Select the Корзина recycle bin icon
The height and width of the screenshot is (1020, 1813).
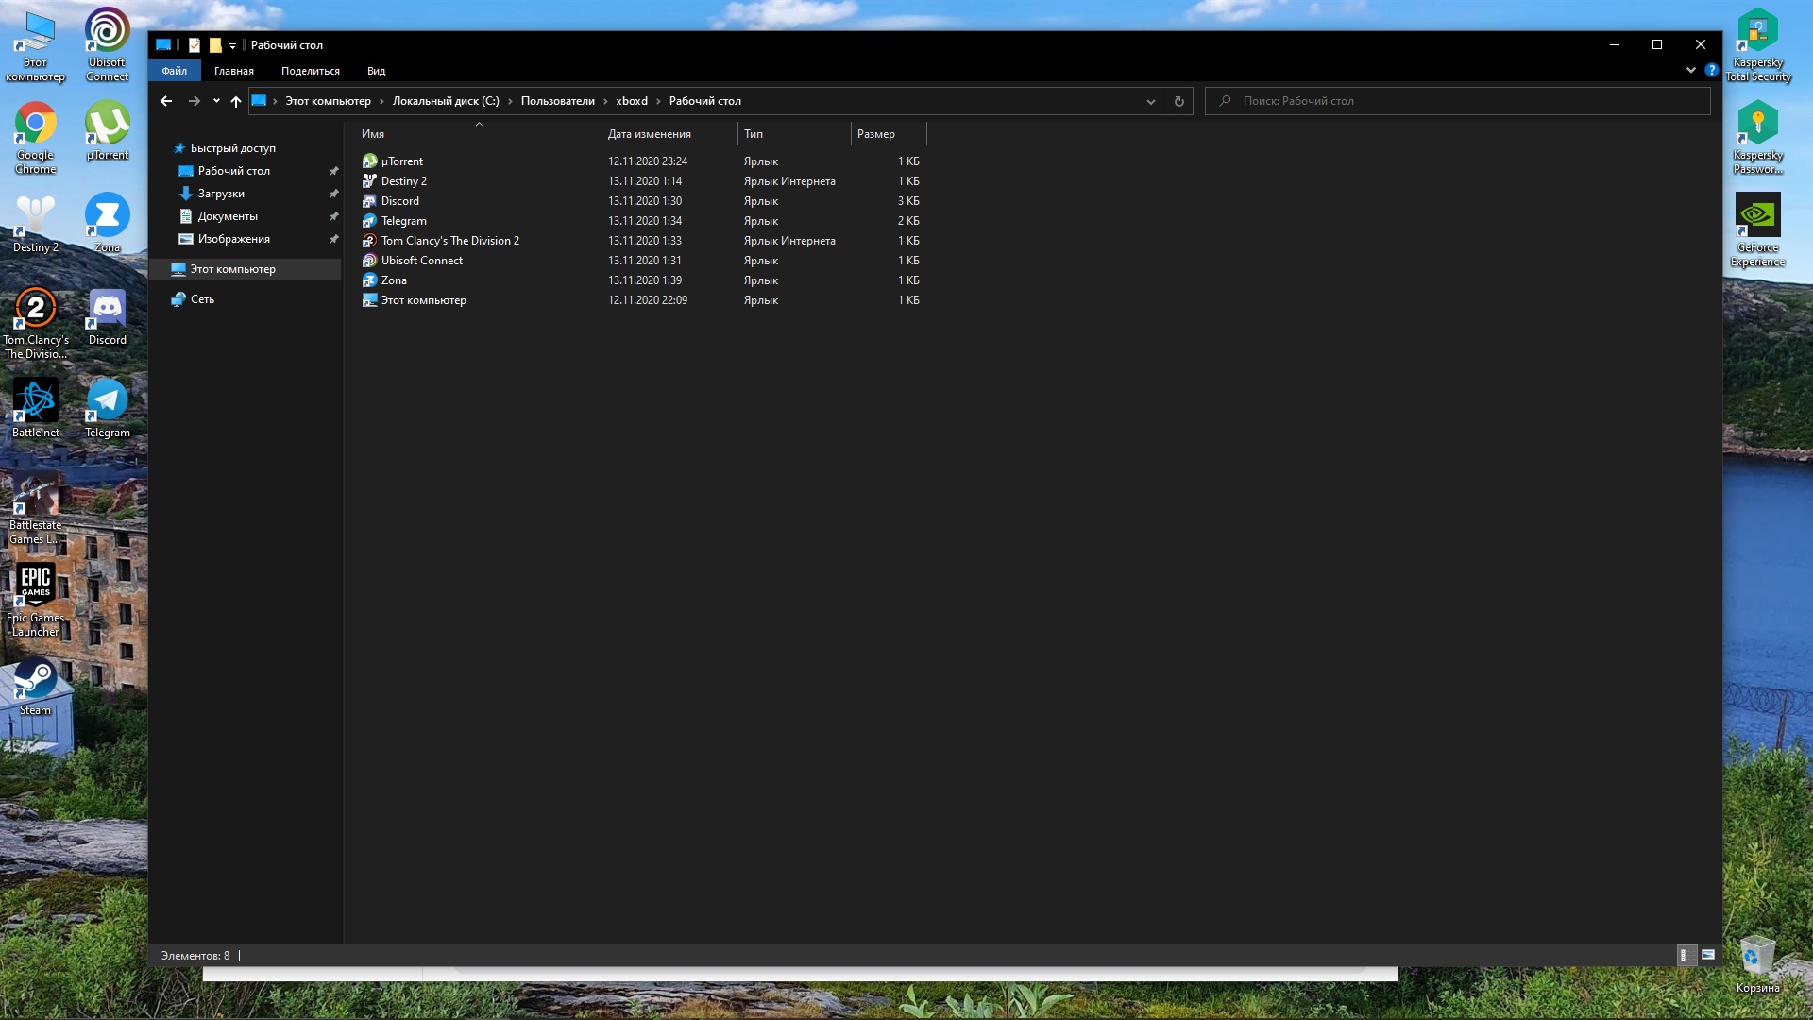pyautogui.click(x=1757, y=963)
